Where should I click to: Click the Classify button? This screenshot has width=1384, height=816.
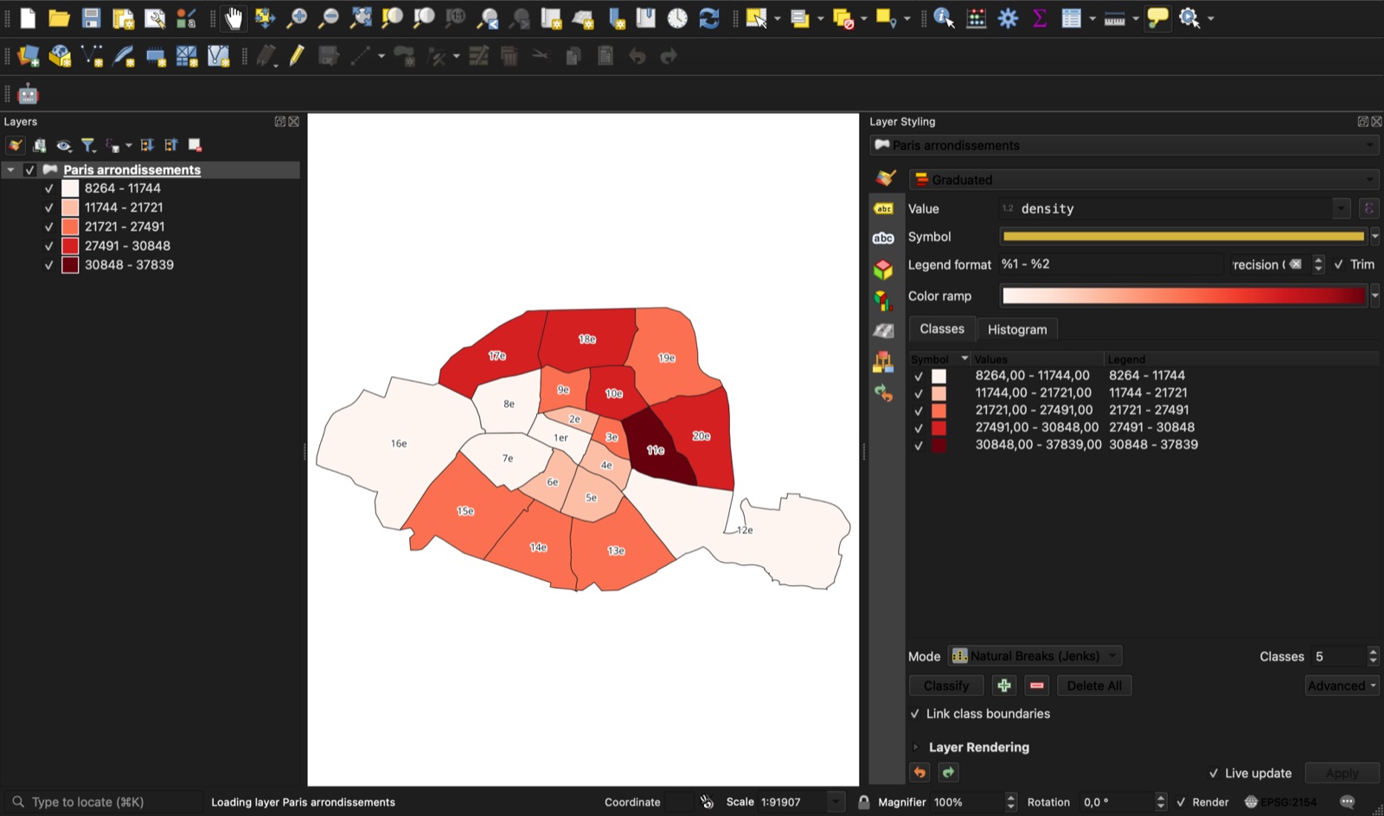click(946, 685)
